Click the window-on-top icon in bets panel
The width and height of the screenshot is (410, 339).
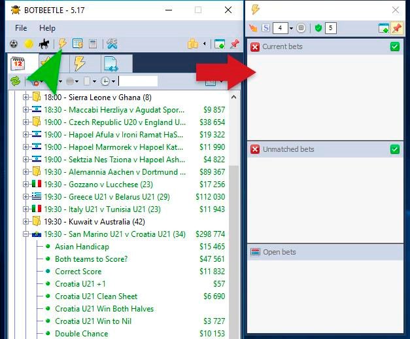pyautogui.click(x=383, y=28)
